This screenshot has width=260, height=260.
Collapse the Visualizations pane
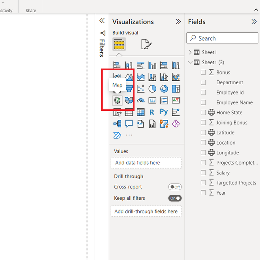pos(178,22)
